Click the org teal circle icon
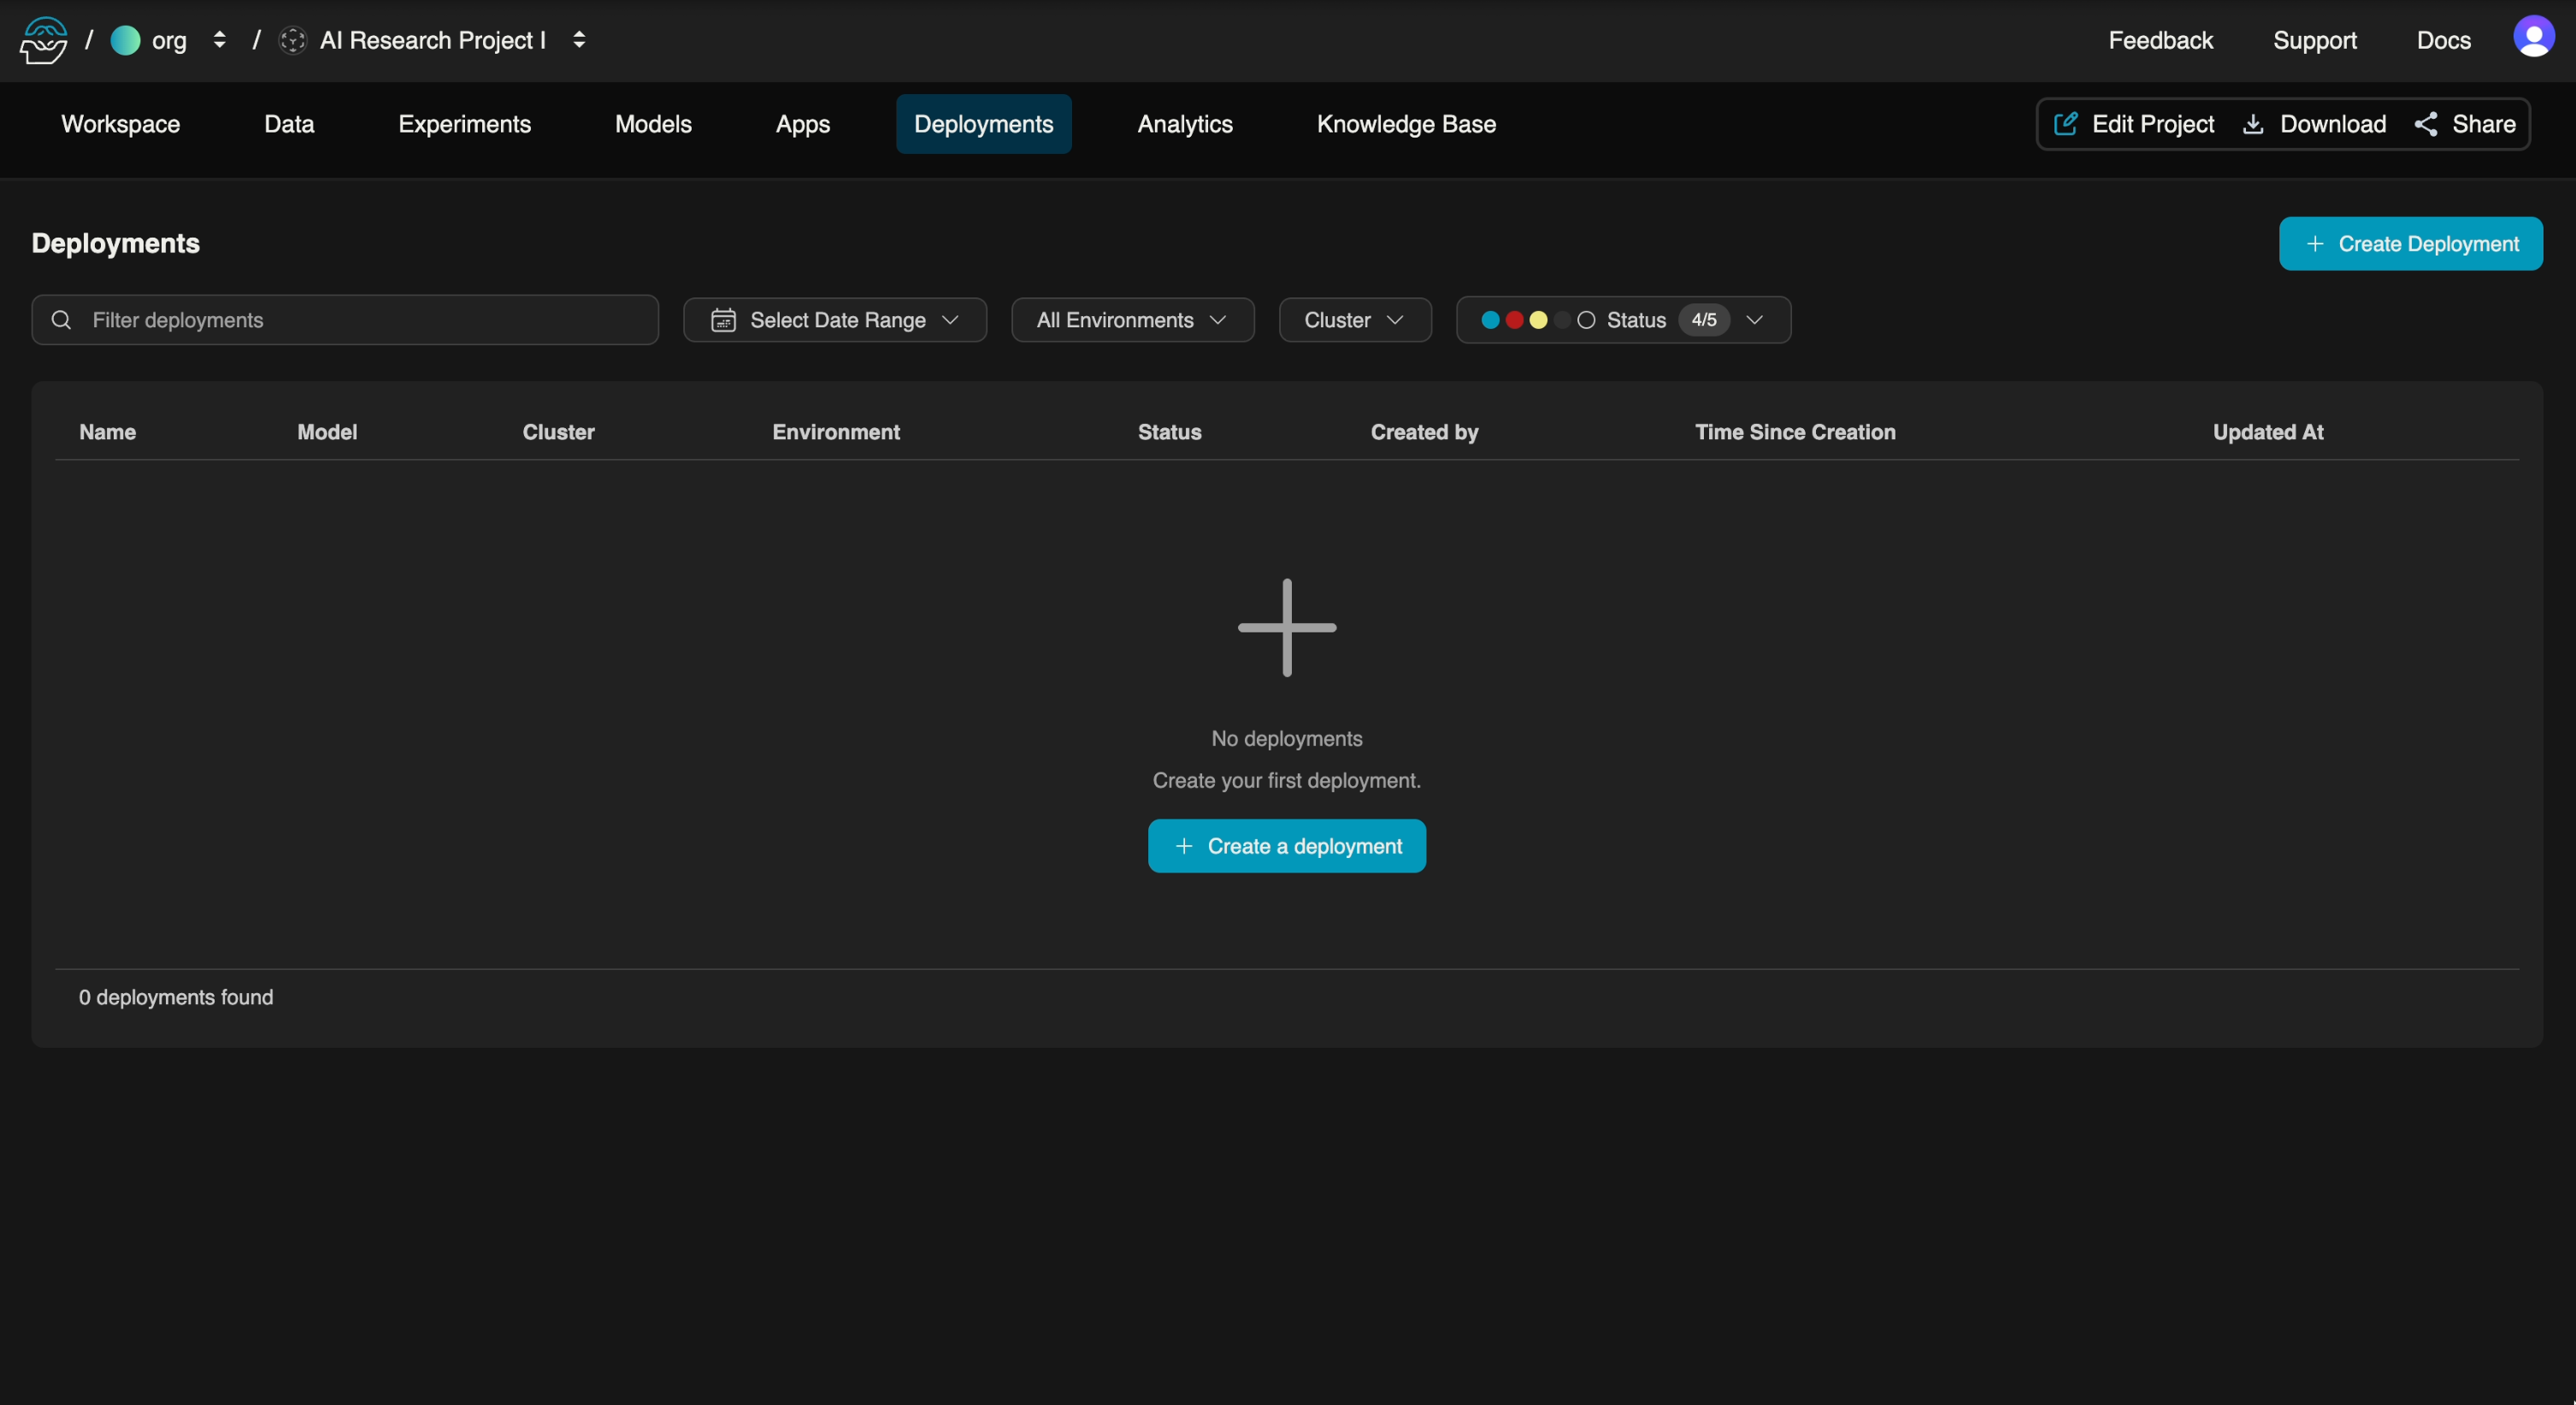This screenshot has width=2576, height=1405. pyautogui.click(x=125, y=40)
